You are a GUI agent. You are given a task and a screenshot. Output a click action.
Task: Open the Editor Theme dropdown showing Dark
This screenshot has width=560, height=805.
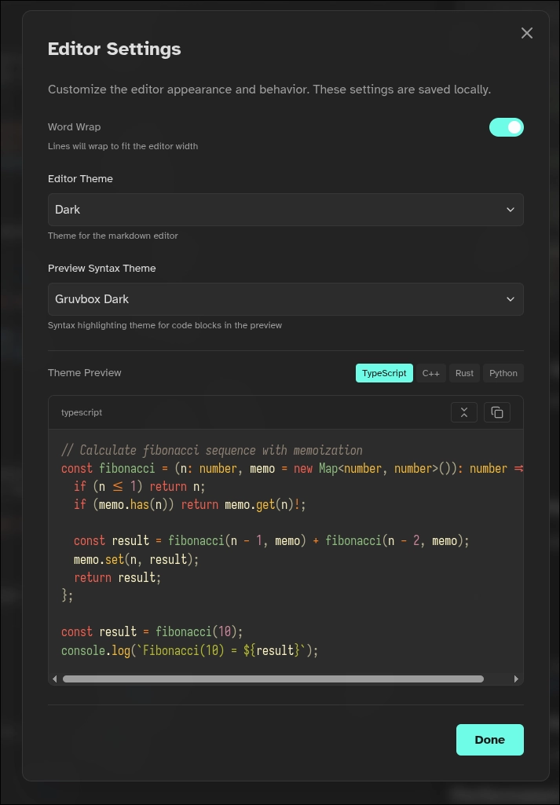285,210
